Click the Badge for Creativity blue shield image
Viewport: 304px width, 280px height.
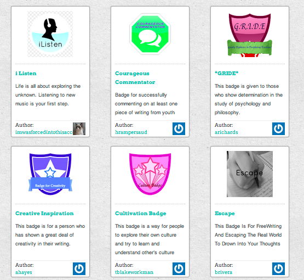50,174
